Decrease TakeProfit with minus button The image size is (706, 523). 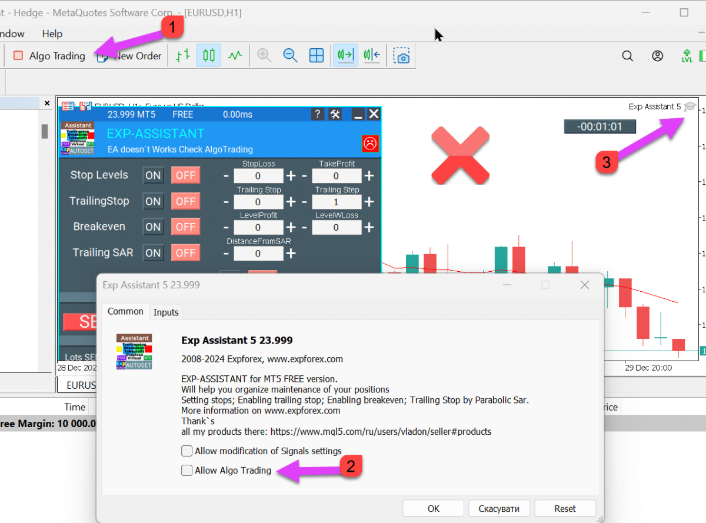[304, 176]
